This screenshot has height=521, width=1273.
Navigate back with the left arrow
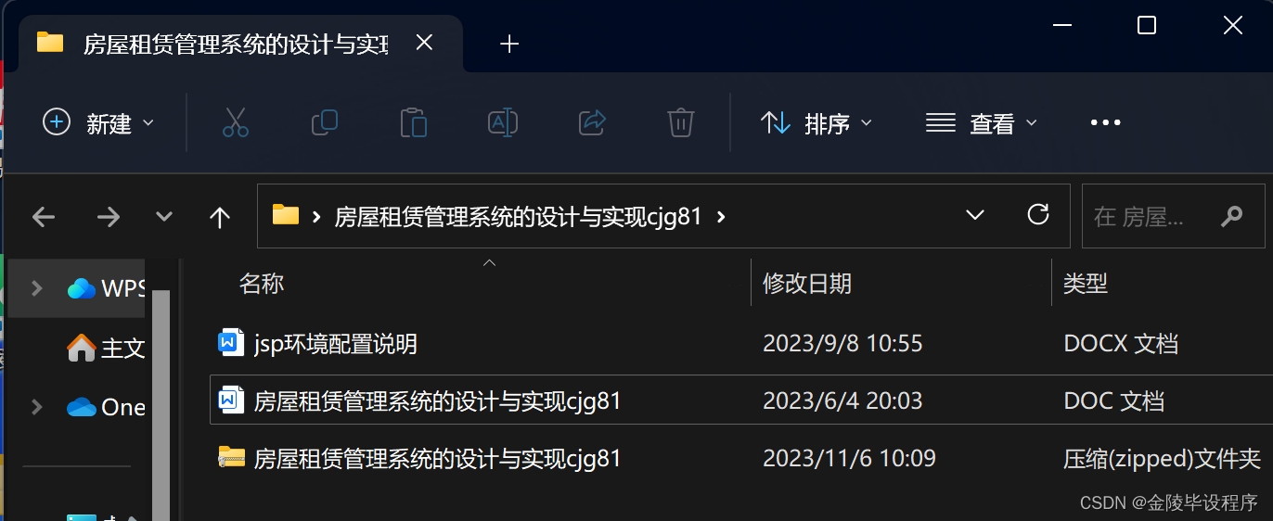click(44, 217)
